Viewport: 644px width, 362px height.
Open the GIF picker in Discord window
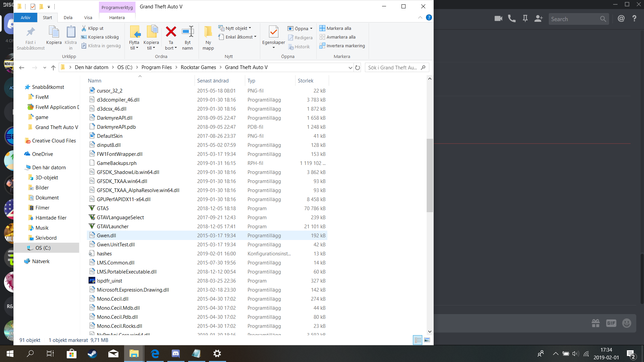tap(611, 323)
